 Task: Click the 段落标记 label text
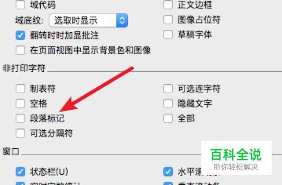[47, 119]
